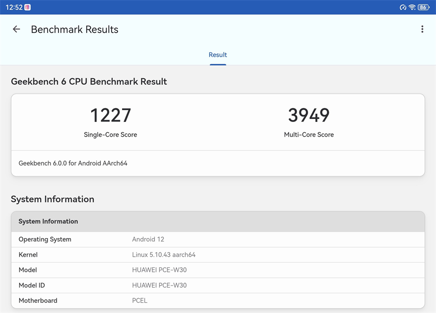
Task: Tap the Operating System label
Action: tap(45, 240)
